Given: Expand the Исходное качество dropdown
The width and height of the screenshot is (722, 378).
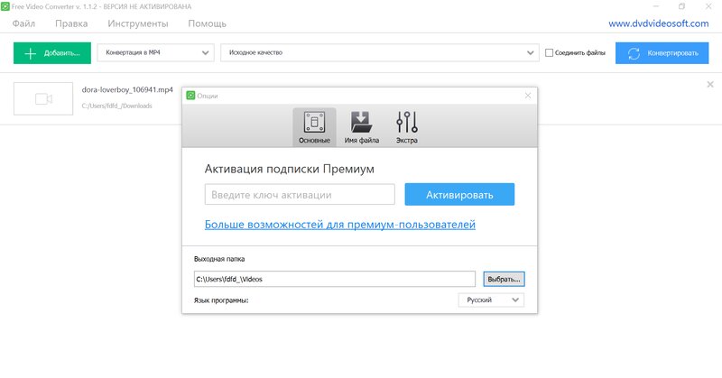Looking at the screenshot, I should (380, 53).
